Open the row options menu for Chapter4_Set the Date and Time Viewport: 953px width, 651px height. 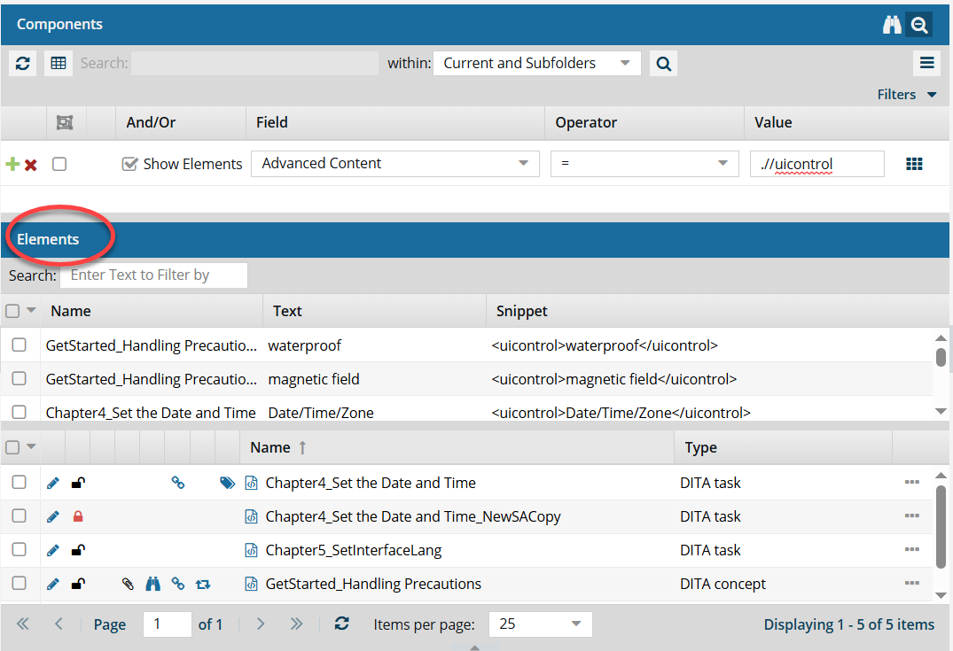tap(911, 482)
